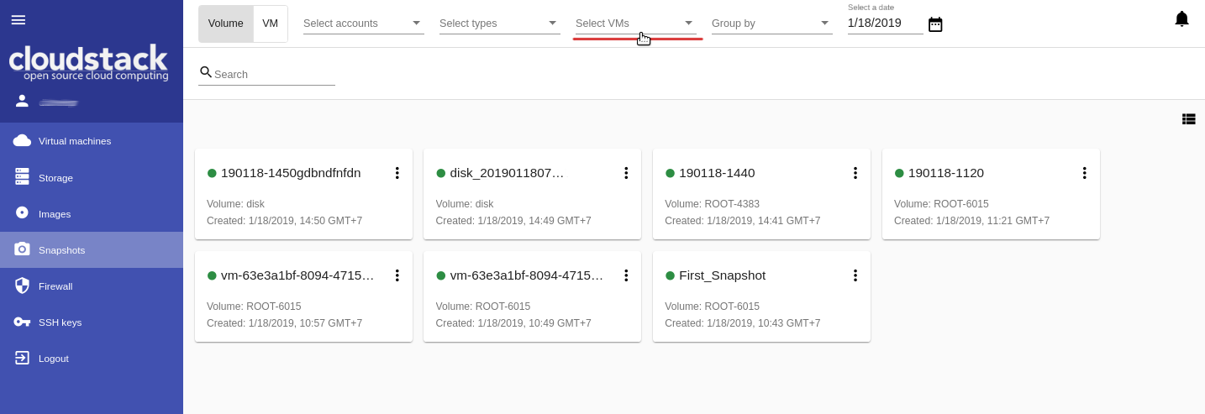1205x414 pixels.
Task: Navigate to Firewall in sidebar
Action: [55, 286]
